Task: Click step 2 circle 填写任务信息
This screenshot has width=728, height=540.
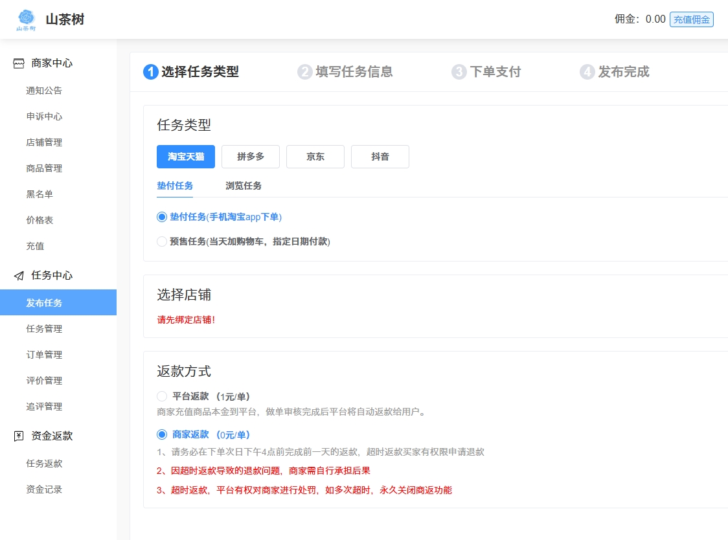Action: click(x=304, y=72)
